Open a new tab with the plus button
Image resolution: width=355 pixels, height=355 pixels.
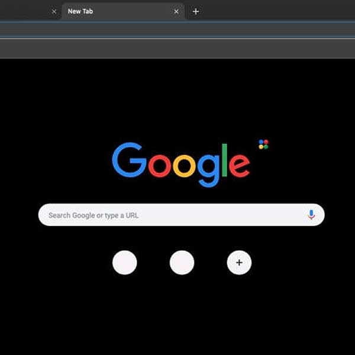[196, 11]
